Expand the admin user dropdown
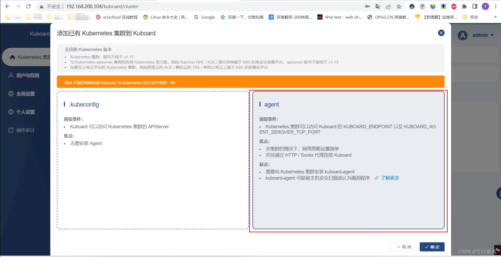The height and width of the screenshot is (257, 501). [x=483, y=35]
